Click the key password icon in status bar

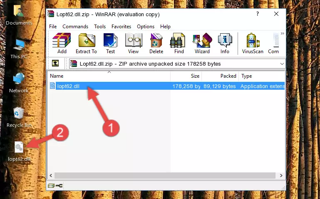[59, 186]
